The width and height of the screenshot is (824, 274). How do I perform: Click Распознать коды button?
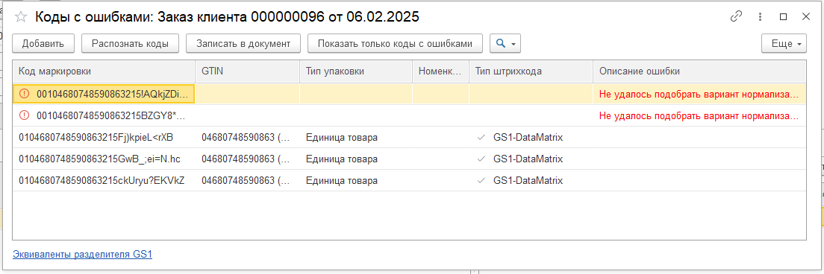pyautogui.click(x=130, y=44)
